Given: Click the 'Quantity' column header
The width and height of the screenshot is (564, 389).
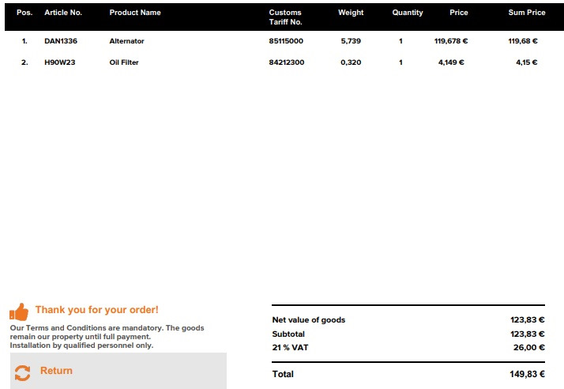Looking at the screenshot, I should 408,13.
